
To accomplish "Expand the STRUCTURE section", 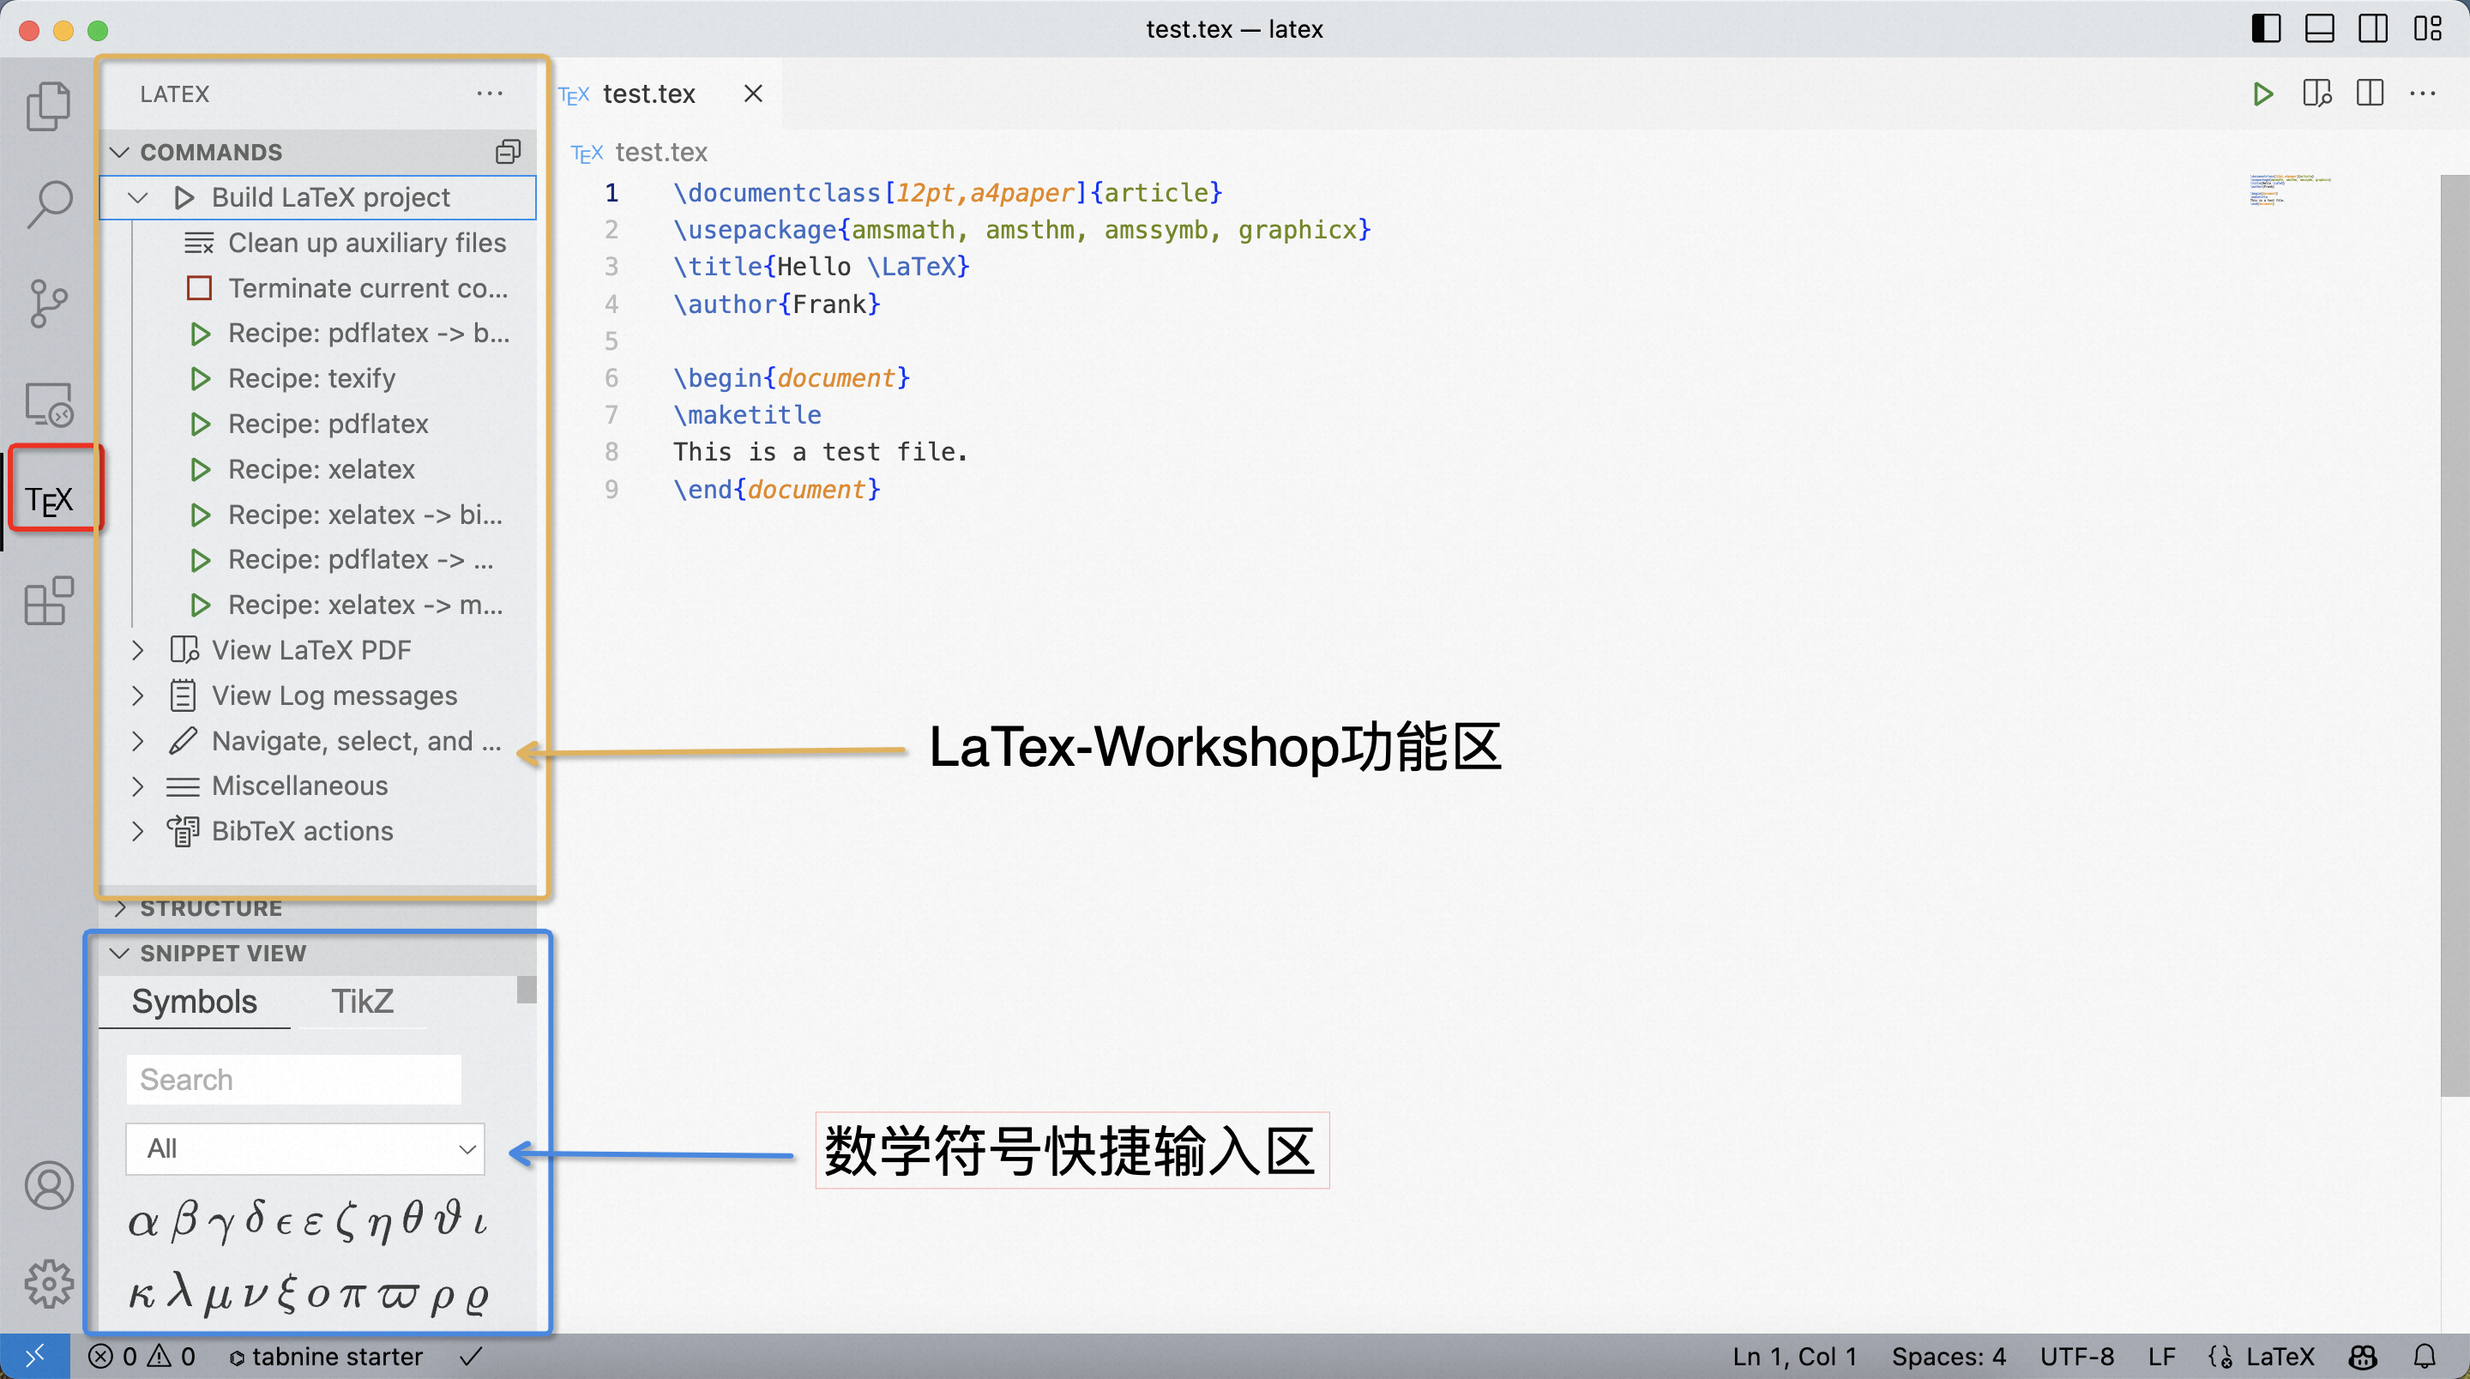I will [x=120, y=907].
